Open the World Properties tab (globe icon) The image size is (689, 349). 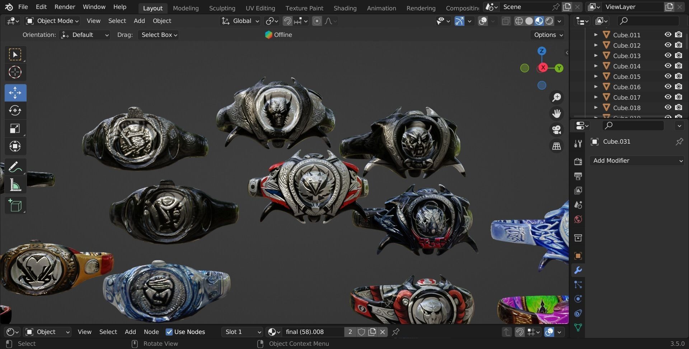coord(578,219)
